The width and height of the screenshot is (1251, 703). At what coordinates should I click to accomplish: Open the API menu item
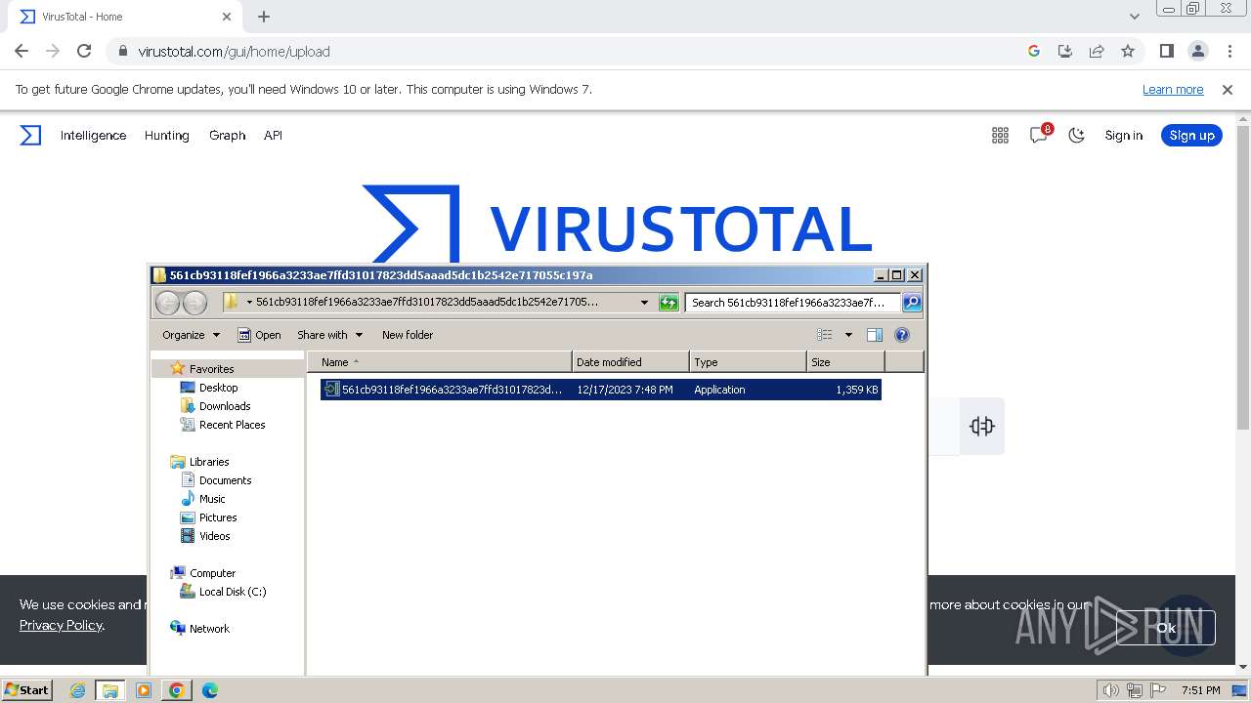pyautogui.click(x=273, y=136)
